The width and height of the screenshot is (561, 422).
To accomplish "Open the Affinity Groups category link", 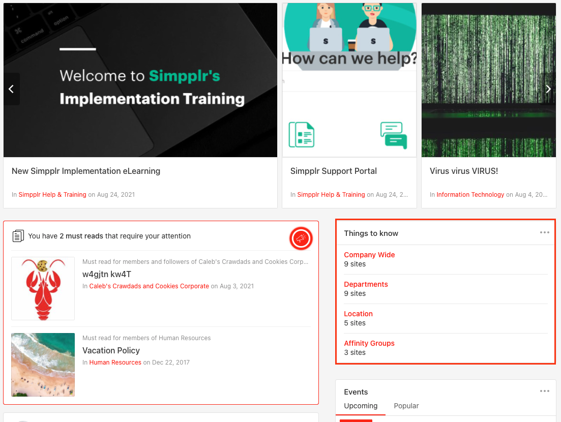I will point(369,343).
